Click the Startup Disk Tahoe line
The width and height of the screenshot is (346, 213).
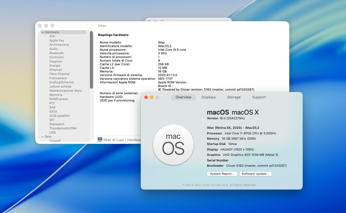pyautogui.click(x=222, y=144)
